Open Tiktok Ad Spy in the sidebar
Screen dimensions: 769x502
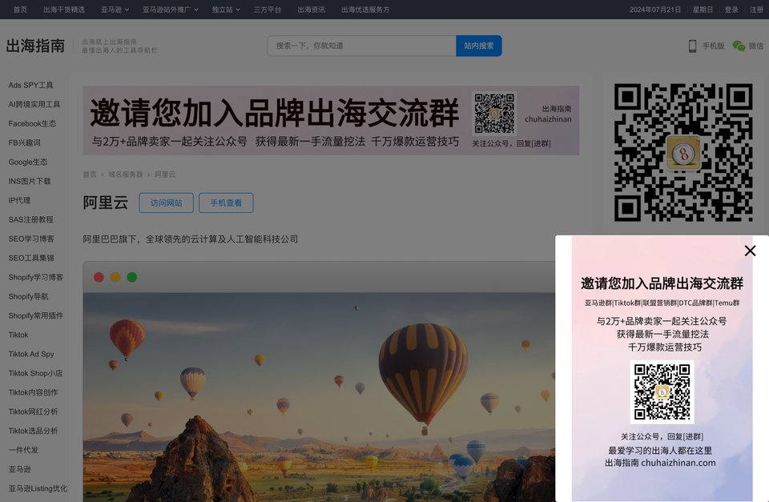pos(31,354)
